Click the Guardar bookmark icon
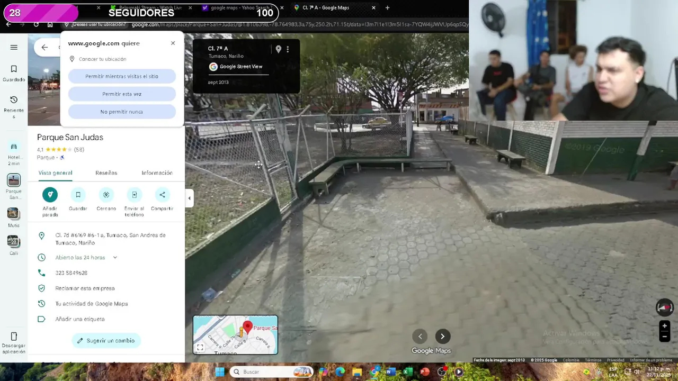Viewport: 678px width, 381px height. pos(78,195)
